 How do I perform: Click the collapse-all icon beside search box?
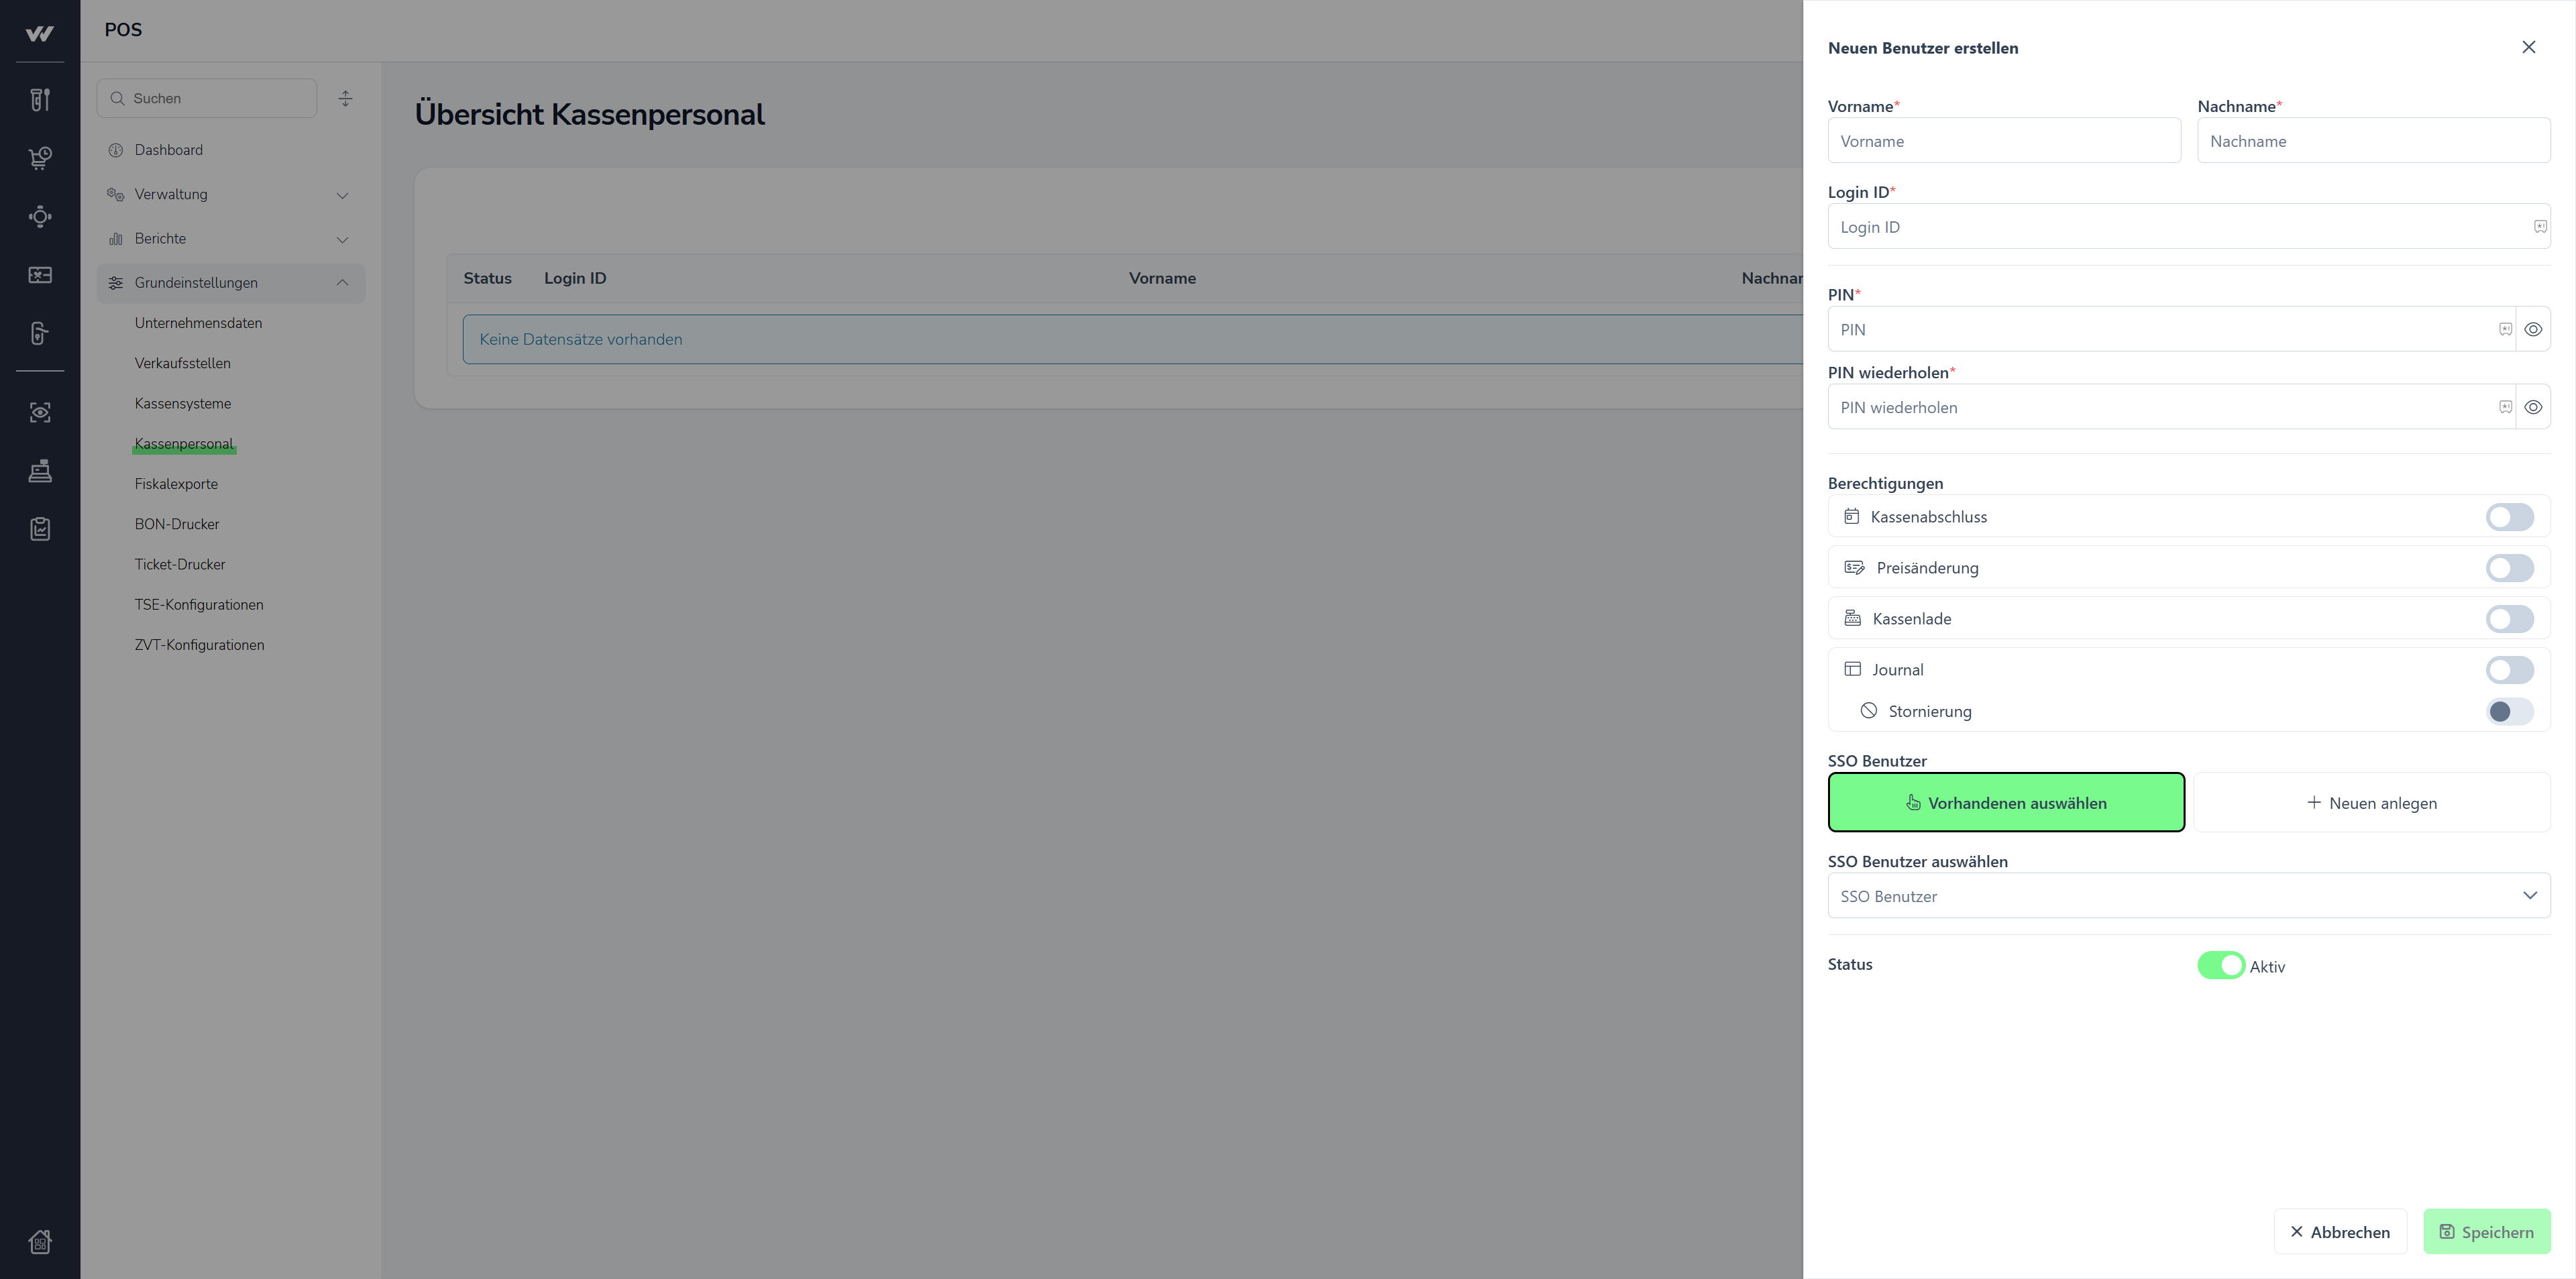(345, 98)
